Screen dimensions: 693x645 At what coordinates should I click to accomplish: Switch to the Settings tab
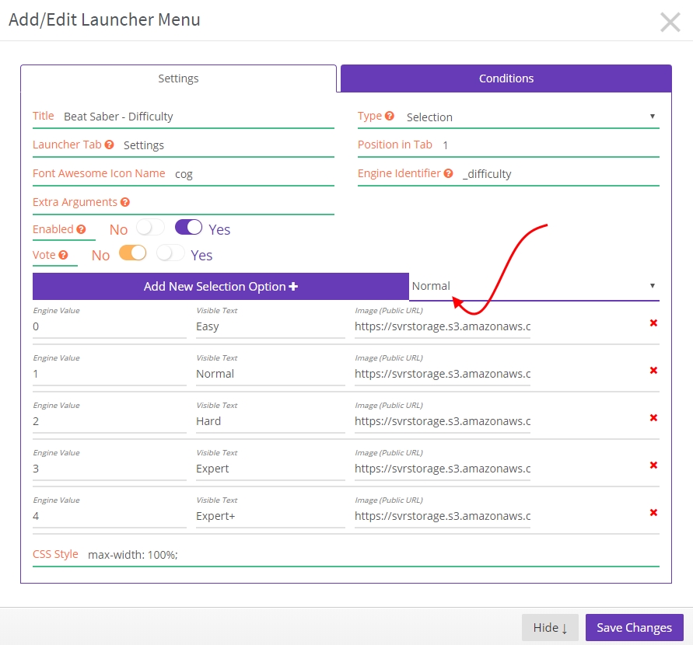coord(179,78)
